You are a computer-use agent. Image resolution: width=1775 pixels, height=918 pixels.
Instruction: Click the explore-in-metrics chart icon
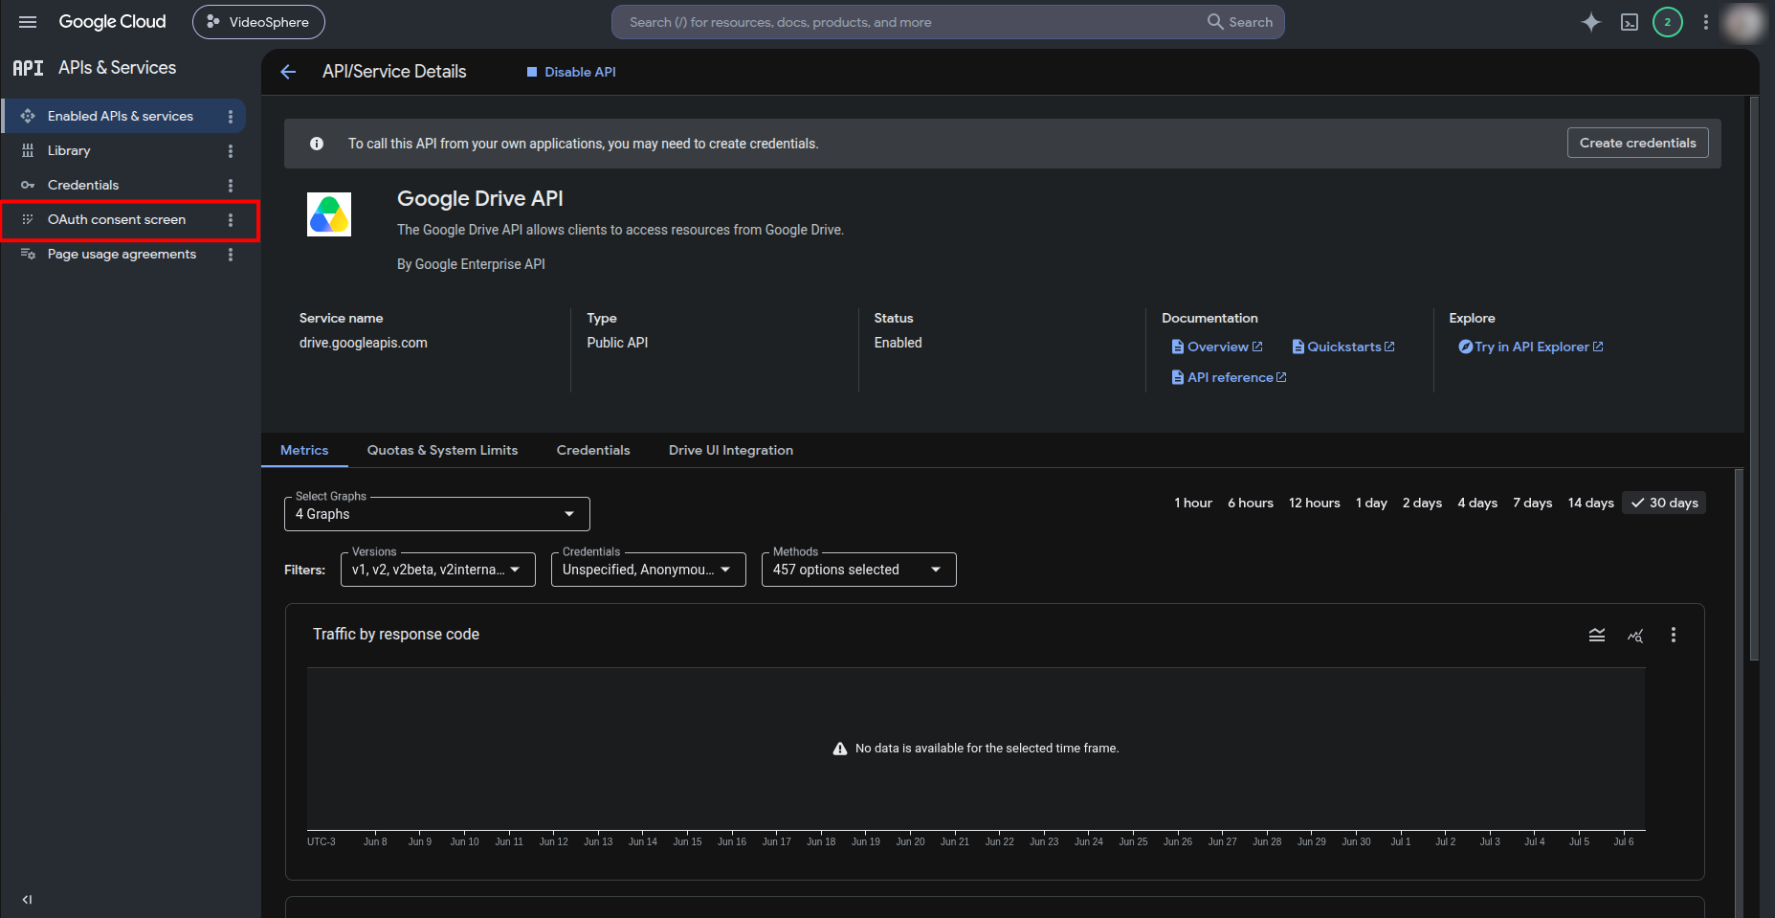1635,635
